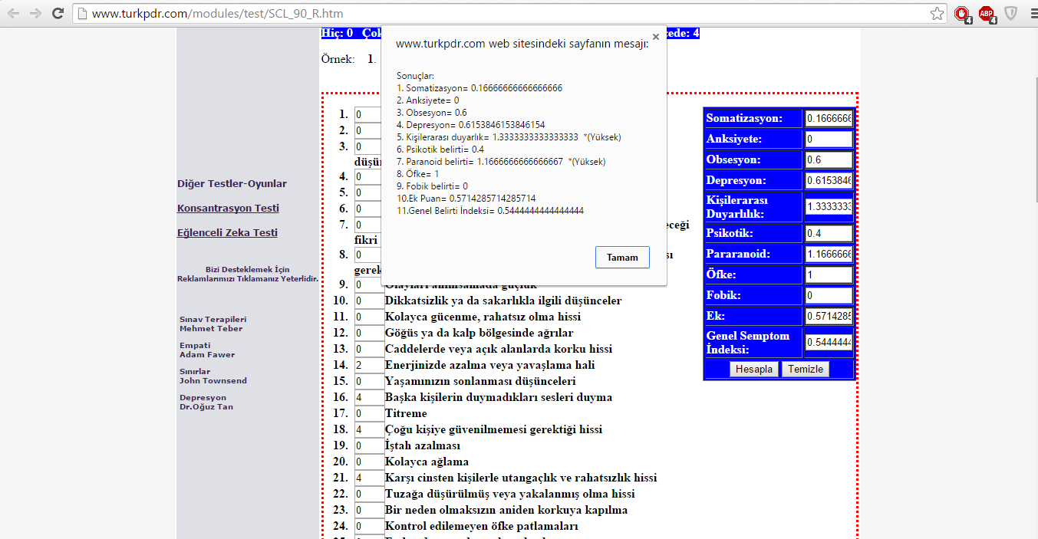Focus the answer box for question 20
The width and height of the screenshot is (1038, 539).
pyautogui.click(x=369, y=462)
